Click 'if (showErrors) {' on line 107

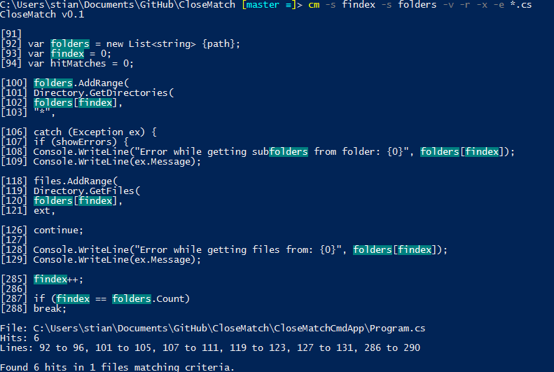coord(81,142)
